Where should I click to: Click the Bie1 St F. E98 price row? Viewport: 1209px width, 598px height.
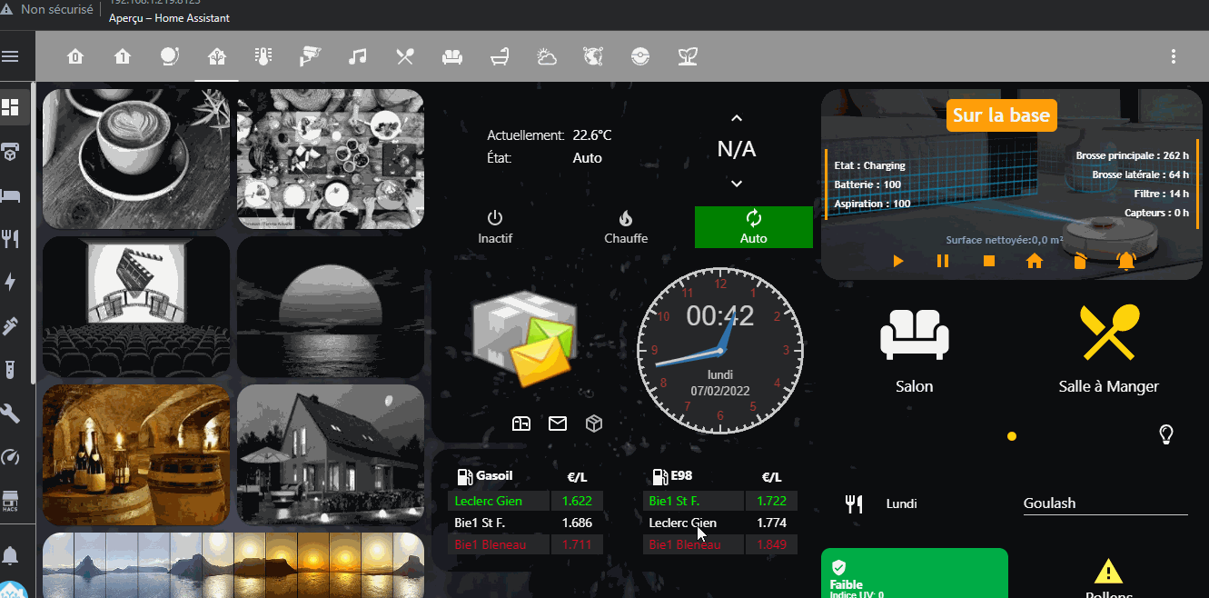click(722, 501)
